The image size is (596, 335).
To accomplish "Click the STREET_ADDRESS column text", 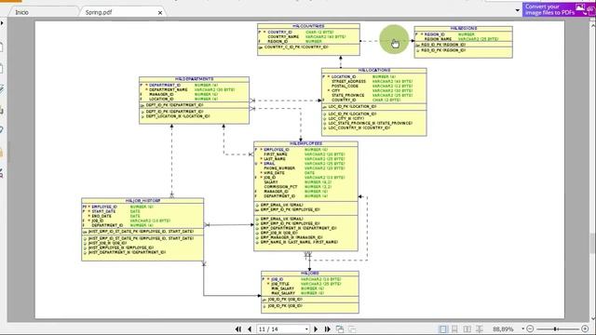I will pyautogui.click(x=348, y=81).
